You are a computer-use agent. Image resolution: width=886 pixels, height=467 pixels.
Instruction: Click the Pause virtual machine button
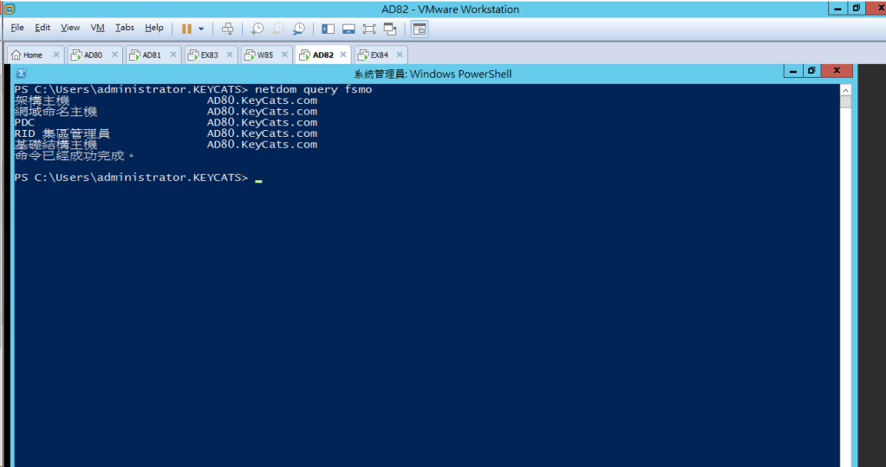(186, 29)
